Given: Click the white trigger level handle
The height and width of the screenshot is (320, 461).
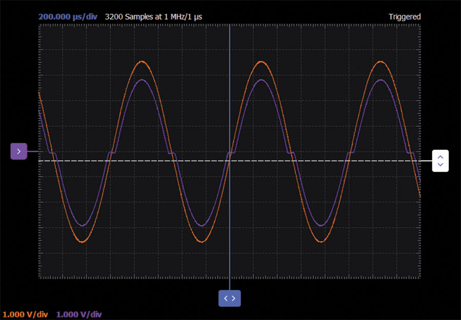Looking at the screenshot, I should pyautogui.click(x=440, y=161).
